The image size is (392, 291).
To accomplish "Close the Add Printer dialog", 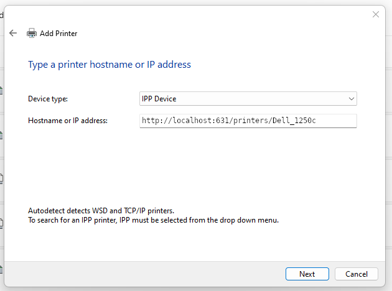I will pyautogui.click(x=376, y=14).
